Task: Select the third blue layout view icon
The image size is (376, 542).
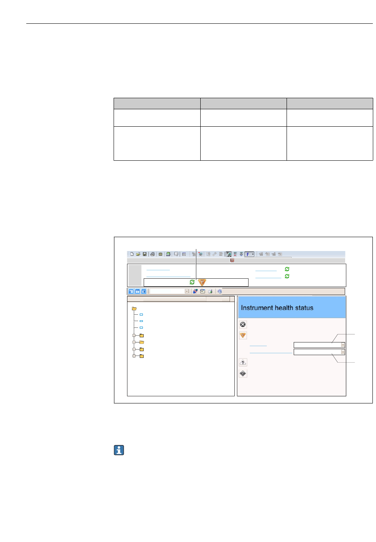Action: point(144,291)
